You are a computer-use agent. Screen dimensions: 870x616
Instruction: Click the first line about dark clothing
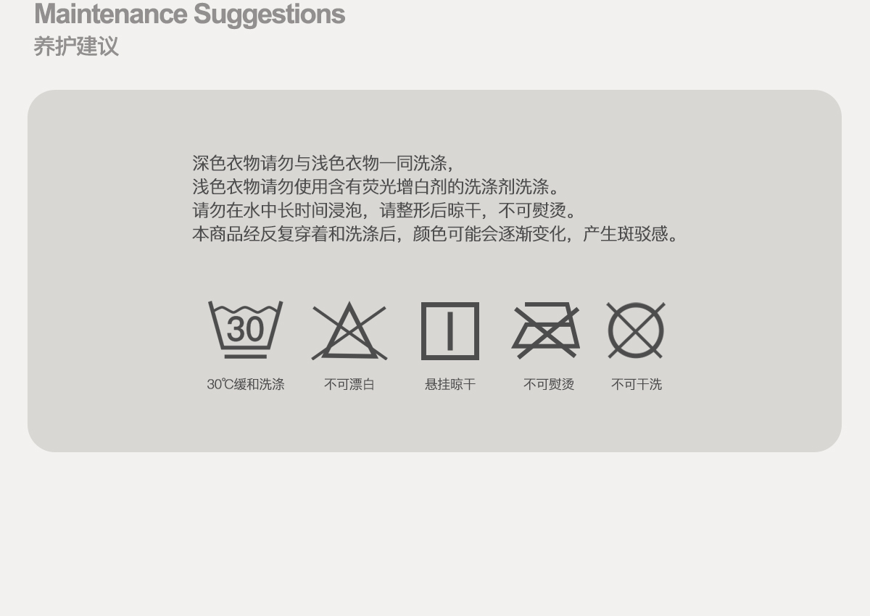coord(323,163)
